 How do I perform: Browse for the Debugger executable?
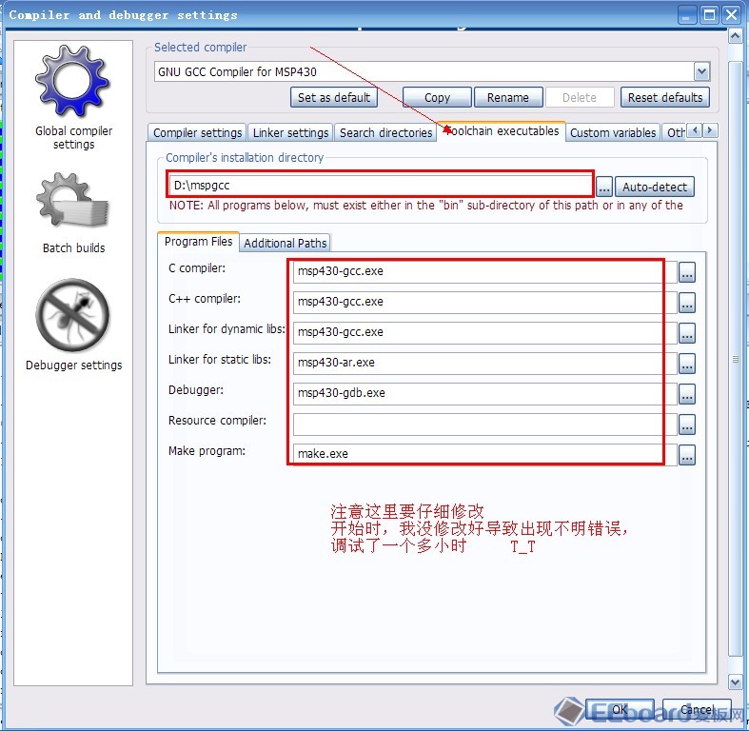point(687,394)
